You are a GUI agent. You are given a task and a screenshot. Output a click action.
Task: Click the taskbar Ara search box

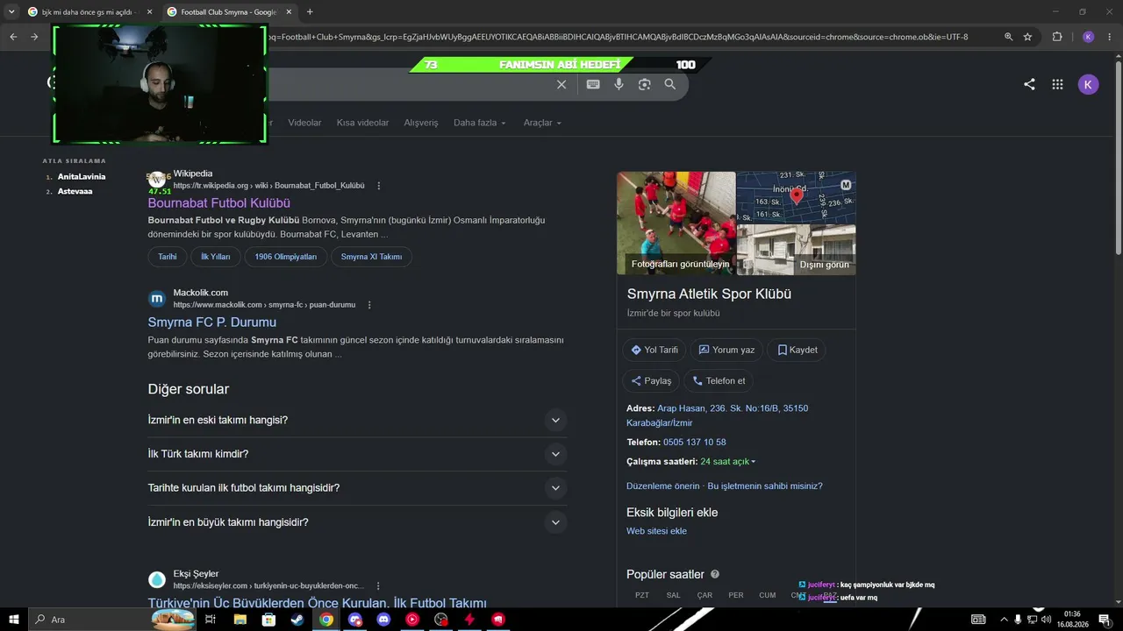(x=111, y=620)
